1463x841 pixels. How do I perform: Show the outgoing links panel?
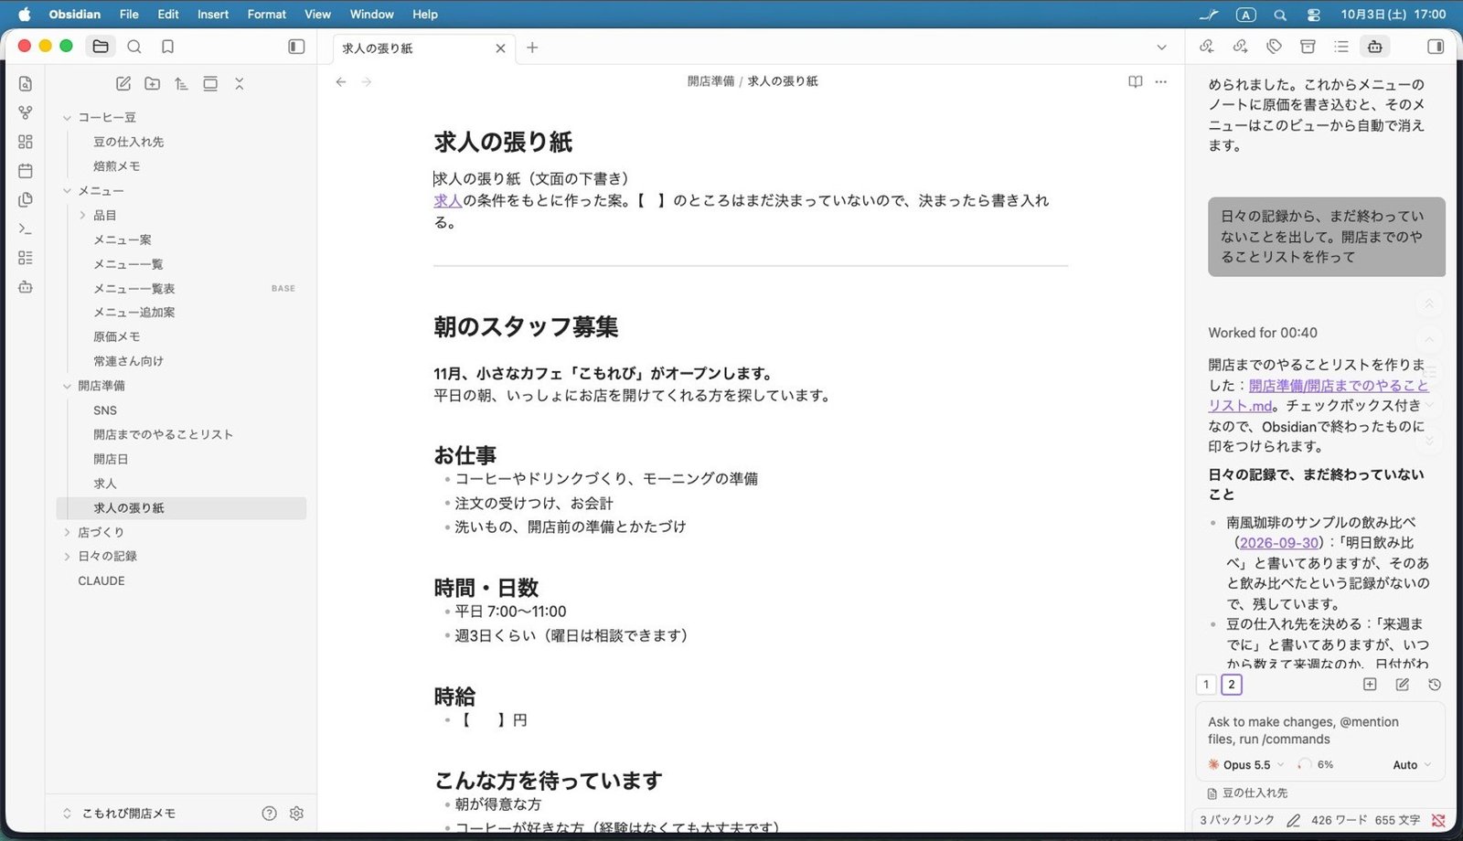(1241, 47)
